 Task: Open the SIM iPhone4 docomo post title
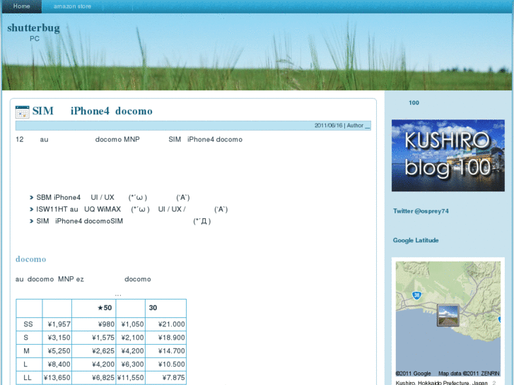coord(93,111)
